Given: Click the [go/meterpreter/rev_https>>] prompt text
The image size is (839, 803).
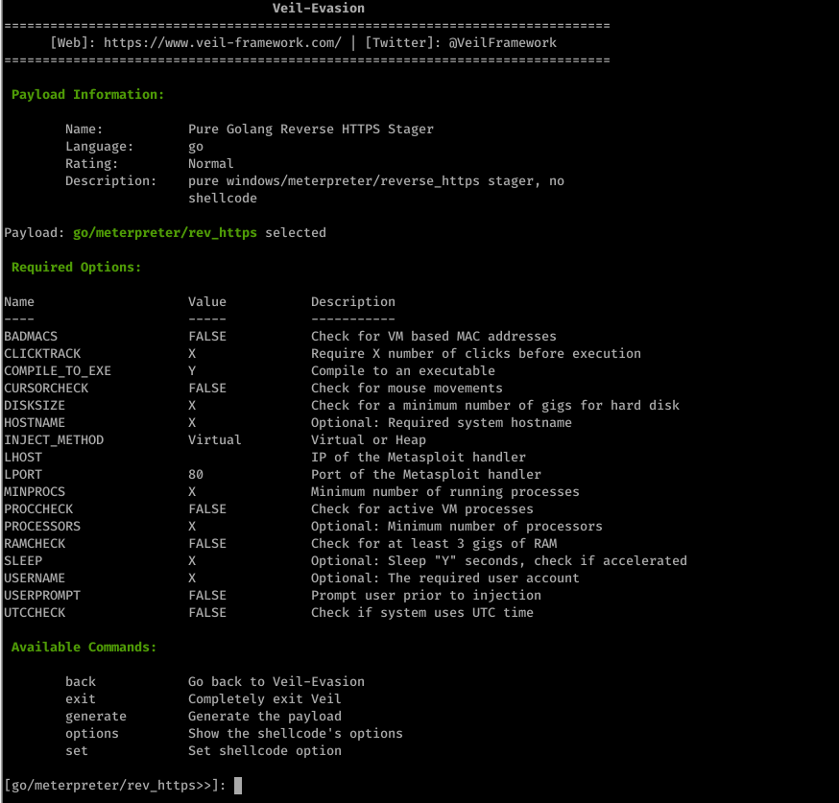Looking at the screenshot, I should [x=115, y=786].
